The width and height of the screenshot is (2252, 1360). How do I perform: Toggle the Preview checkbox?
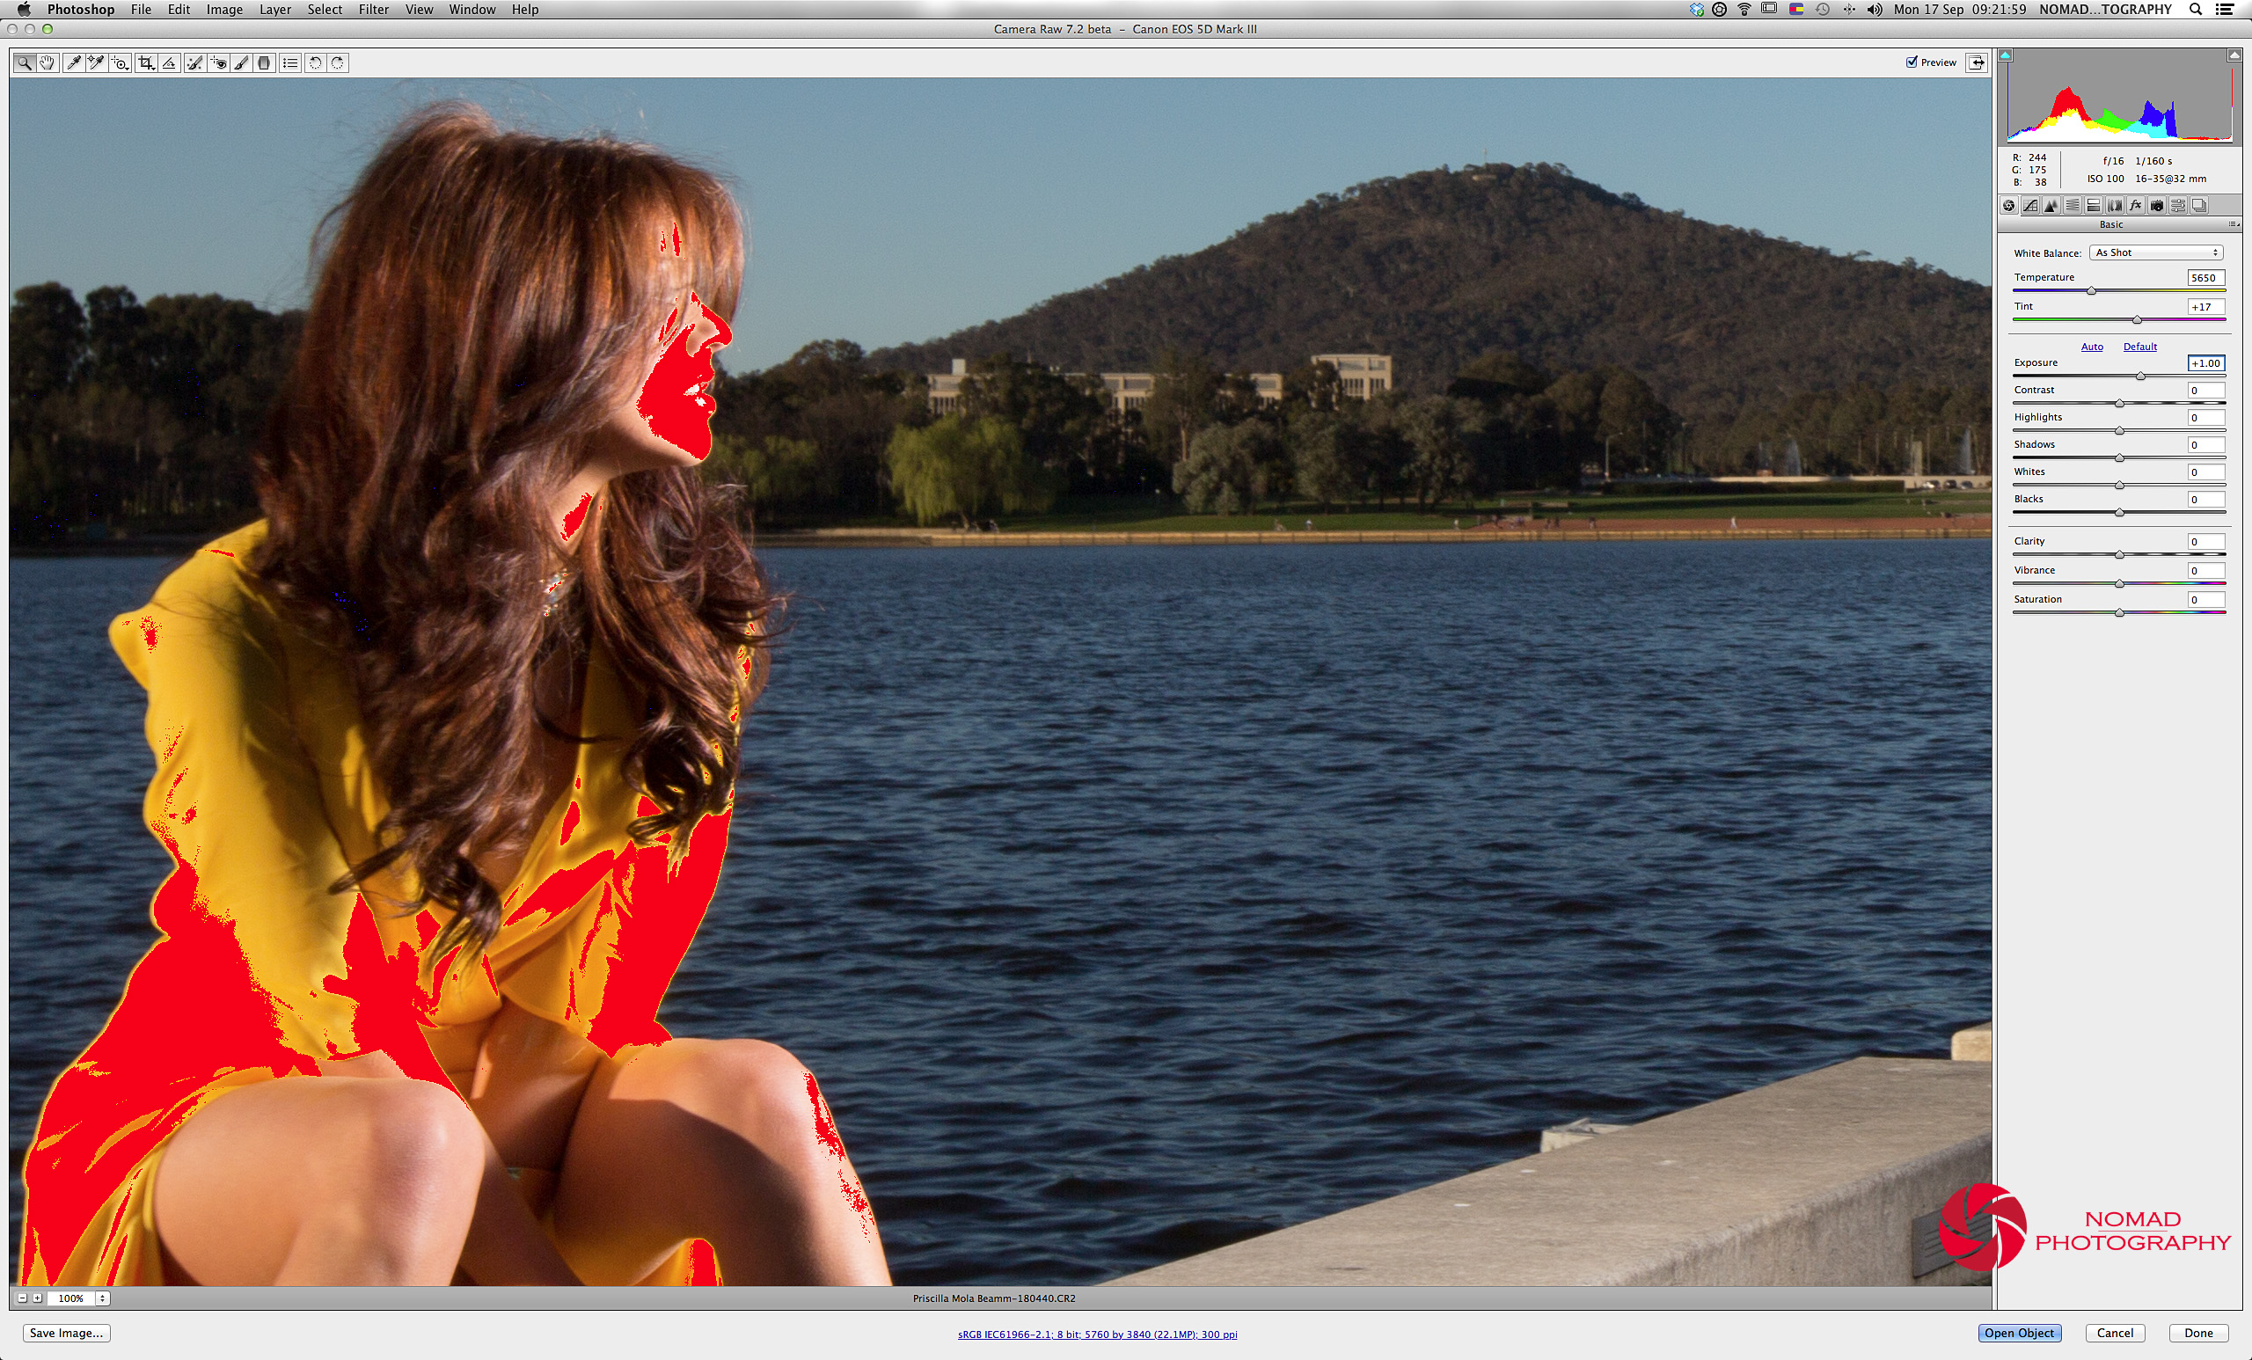pyautogui.click(x=1911, y=62)
